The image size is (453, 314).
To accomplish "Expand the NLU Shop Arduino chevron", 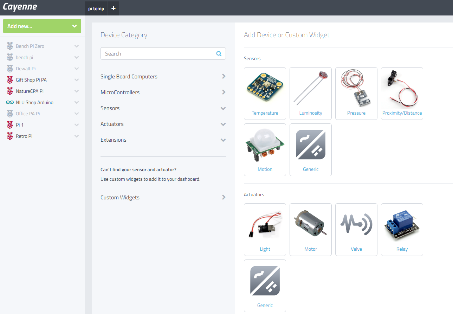I will (77, 102).
